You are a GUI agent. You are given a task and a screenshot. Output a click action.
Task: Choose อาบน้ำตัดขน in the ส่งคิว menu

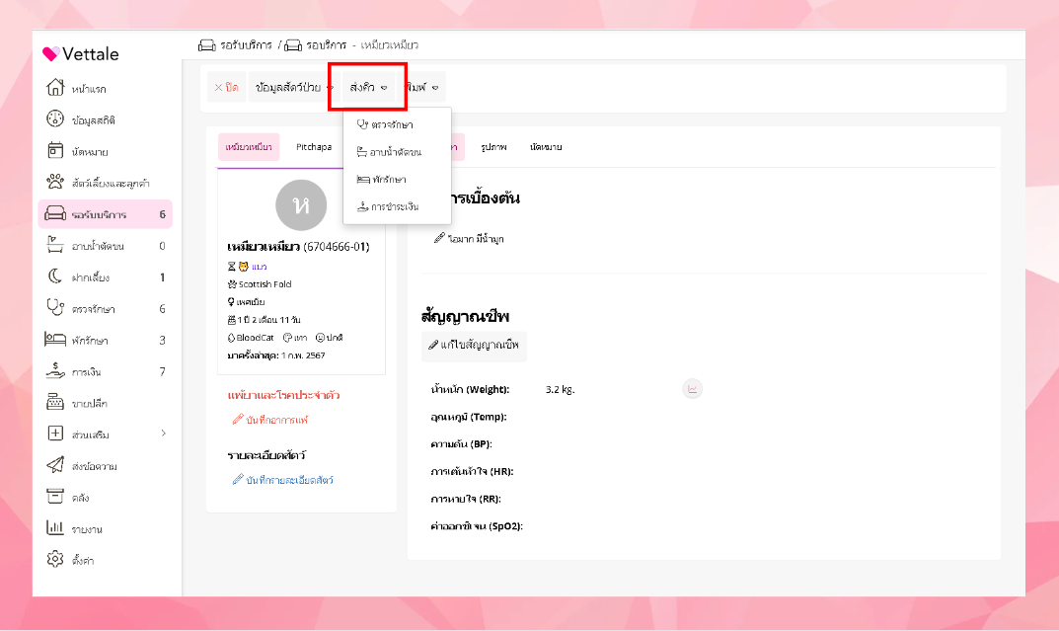397,152
